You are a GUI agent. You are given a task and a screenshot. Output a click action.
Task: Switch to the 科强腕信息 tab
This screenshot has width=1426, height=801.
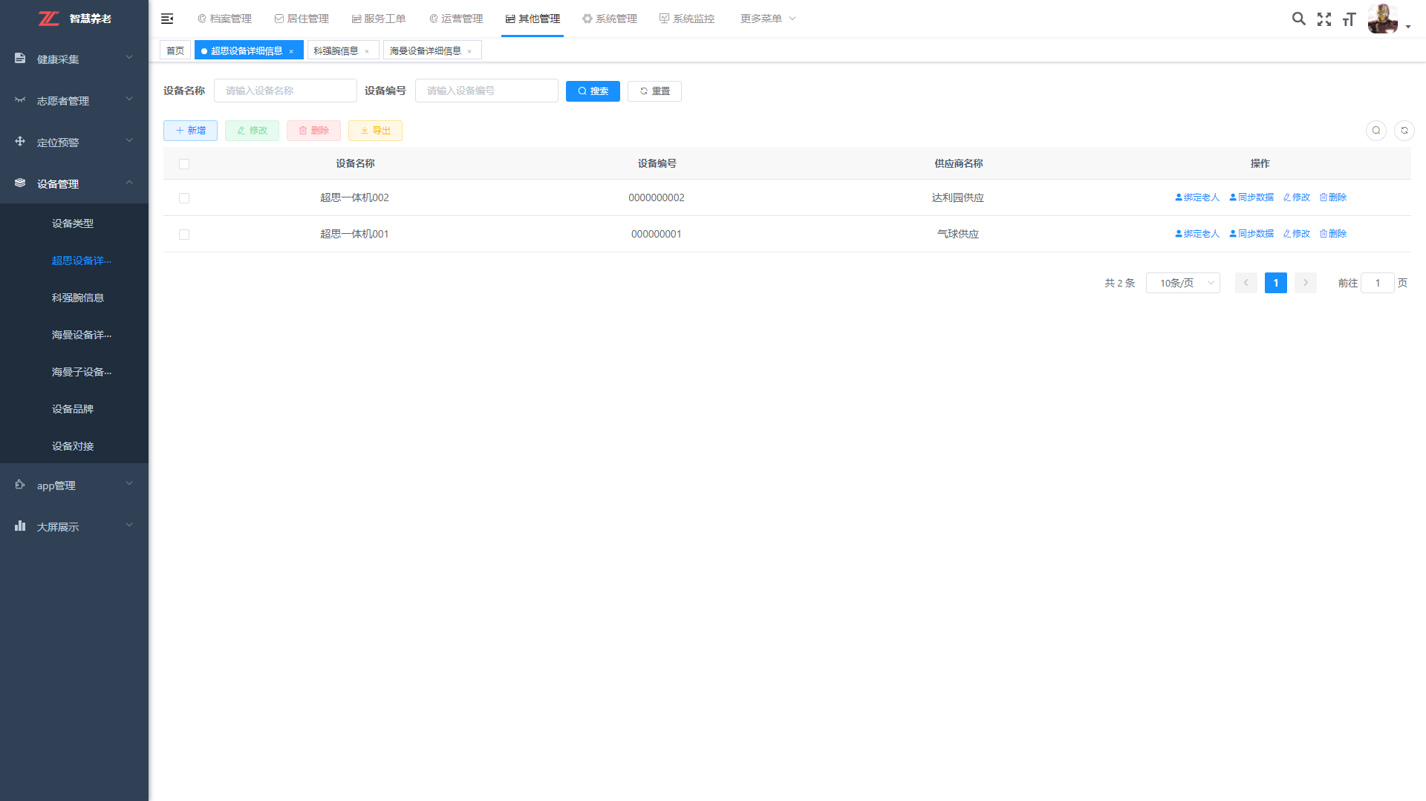(336, 51)
